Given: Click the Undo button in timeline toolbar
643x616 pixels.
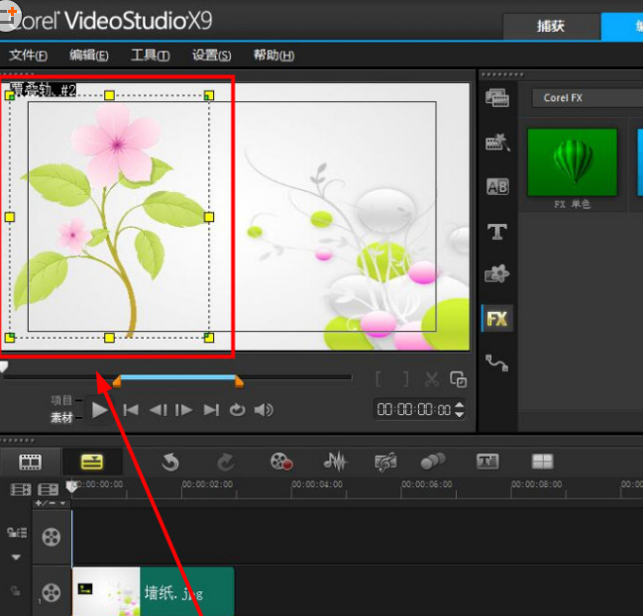Looking at the screenshot, I should click(x=170, y=462).
